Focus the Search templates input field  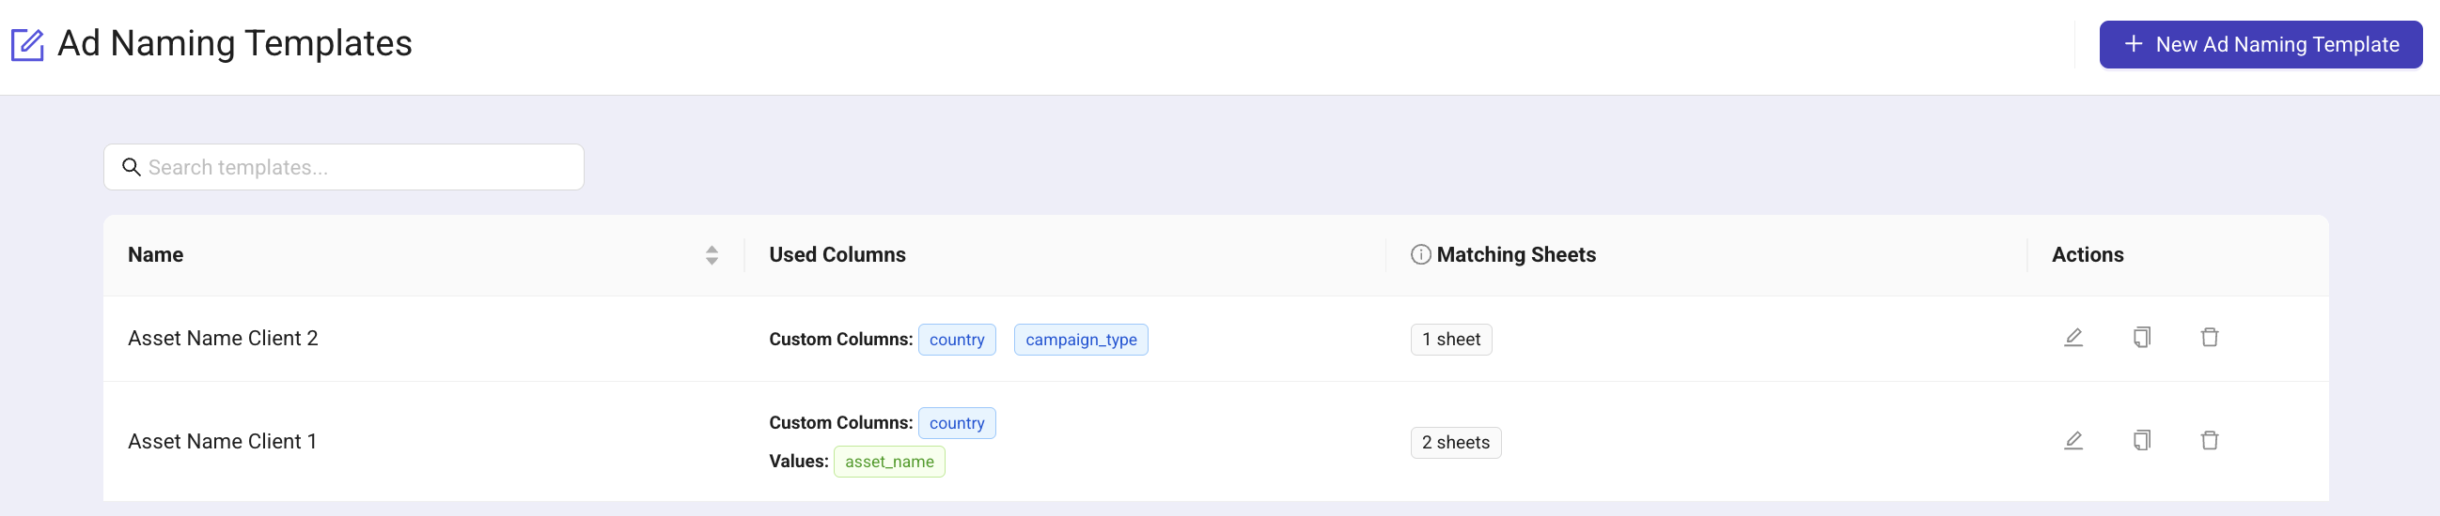tap(360, 167)
